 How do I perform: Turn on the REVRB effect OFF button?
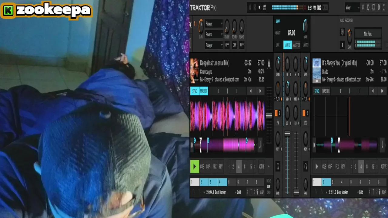(x=234, y=45)
